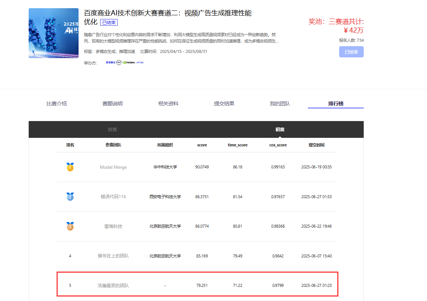Select team name Model Merge
This screenshot has height=301, width=427.
(113, 167)
